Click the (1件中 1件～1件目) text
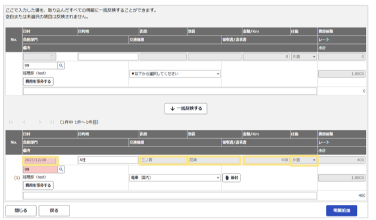The width and height of the screenshot is (376, 220). (x=79, y=122)
